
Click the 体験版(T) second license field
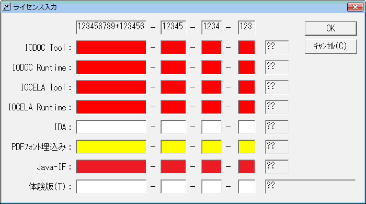(x=173, y=187)
